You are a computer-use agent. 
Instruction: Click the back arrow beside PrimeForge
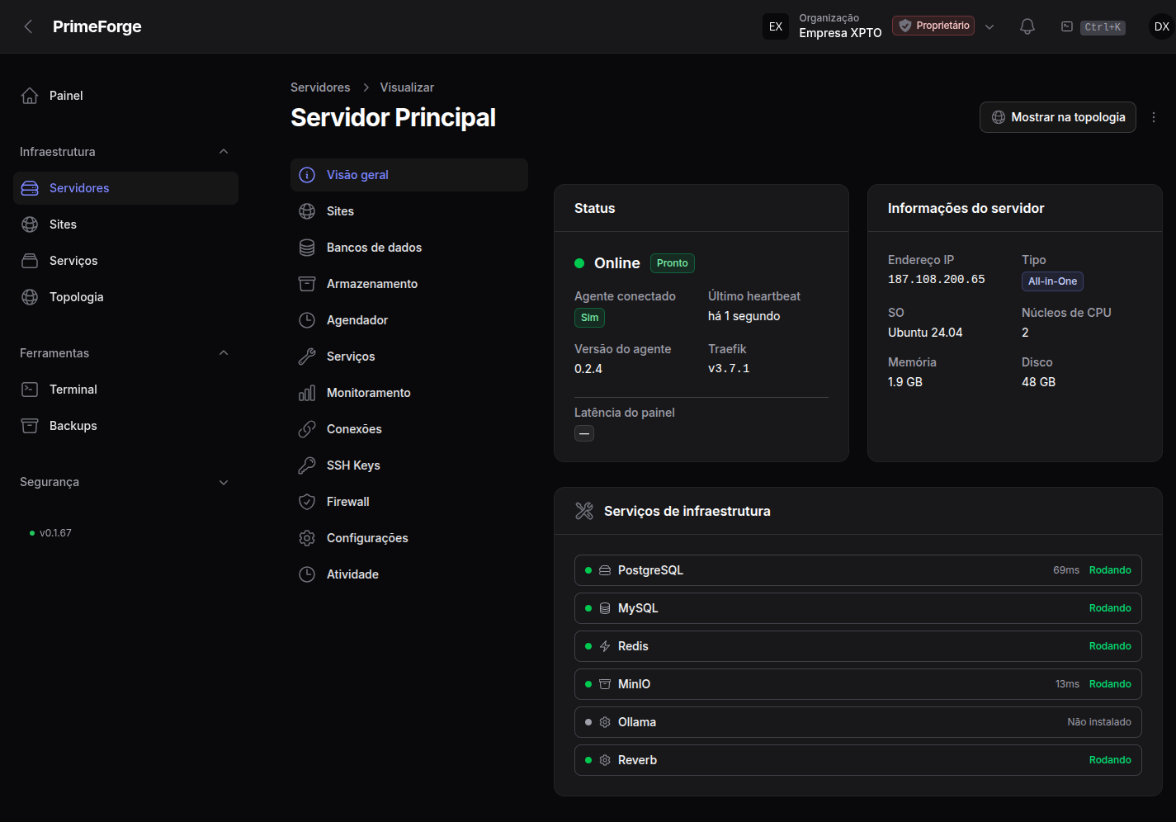click(x=28, y=26)
